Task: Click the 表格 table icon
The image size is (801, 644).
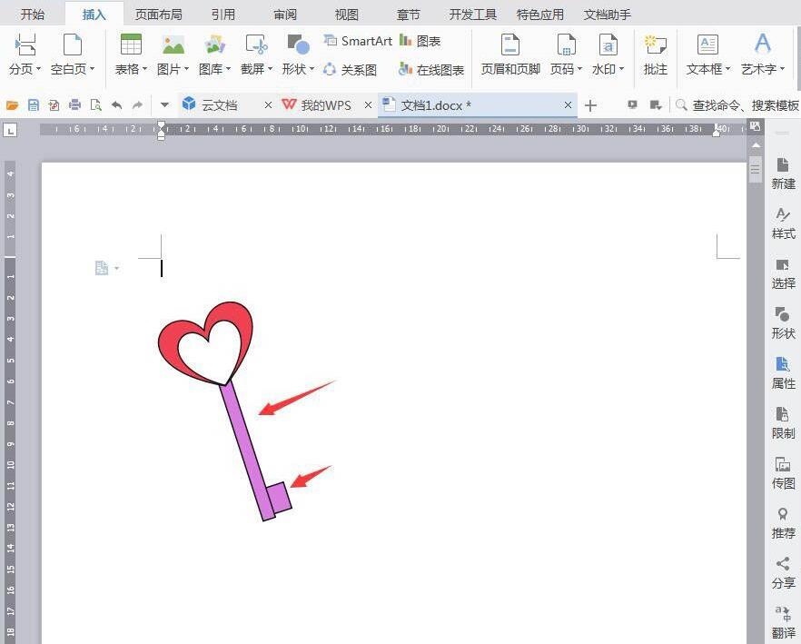Action: [x=131, y=45]
